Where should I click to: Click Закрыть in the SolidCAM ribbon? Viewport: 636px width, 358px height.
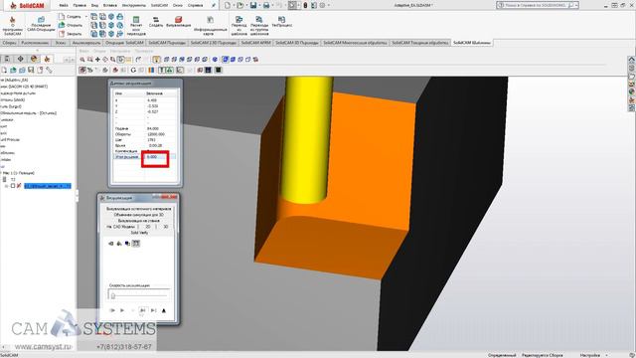70,34
